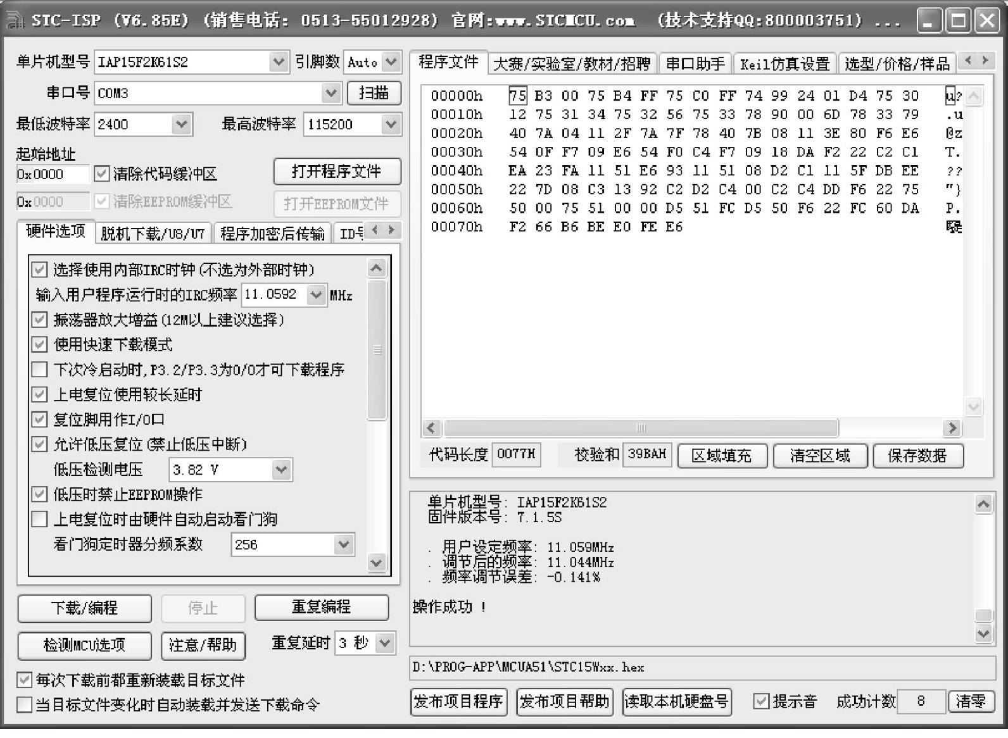The width and height of the screenshot is (1008, 738).
Task: Switch to Keil仿真设置 tab
Action: (x=784, y=64)
